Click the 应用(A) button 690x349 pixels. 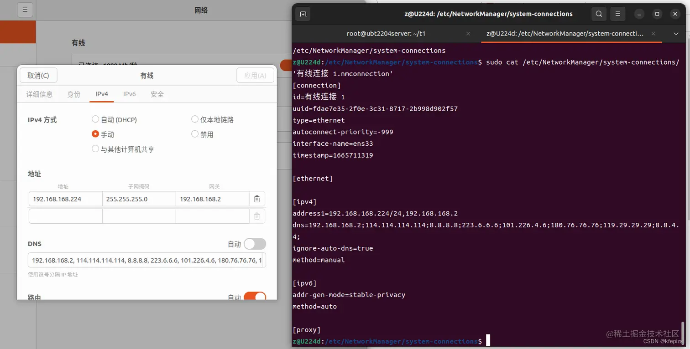(256, 76)
